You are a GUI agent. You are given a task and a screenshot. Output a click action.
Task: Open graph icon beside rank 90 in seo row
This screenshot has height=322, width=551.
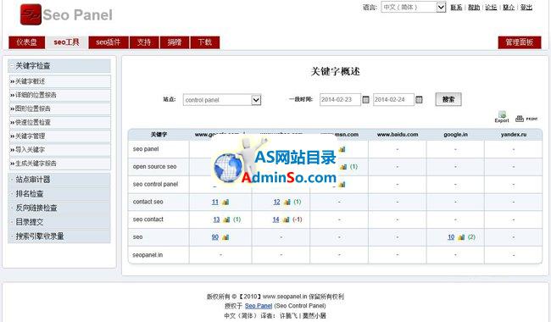click(225, 237)
